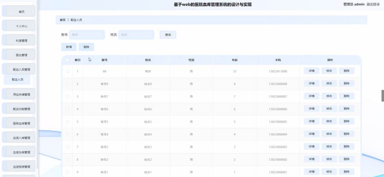Click 修改 for the 账号2 row
Screen dimensions: 384x177
click(329, 159)
